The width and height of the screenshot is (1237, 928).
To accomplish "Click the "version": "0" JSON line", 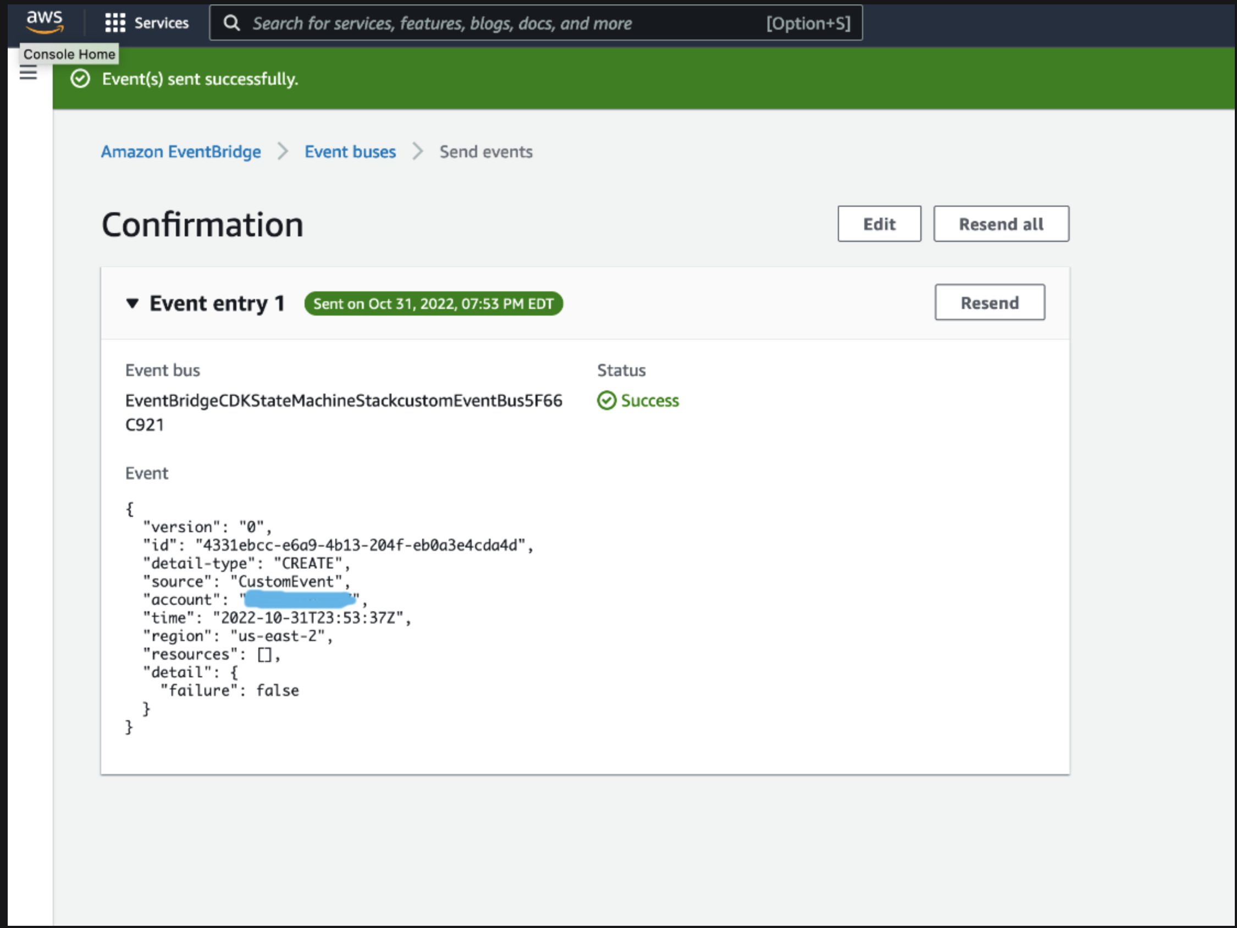I will (207, 527).
